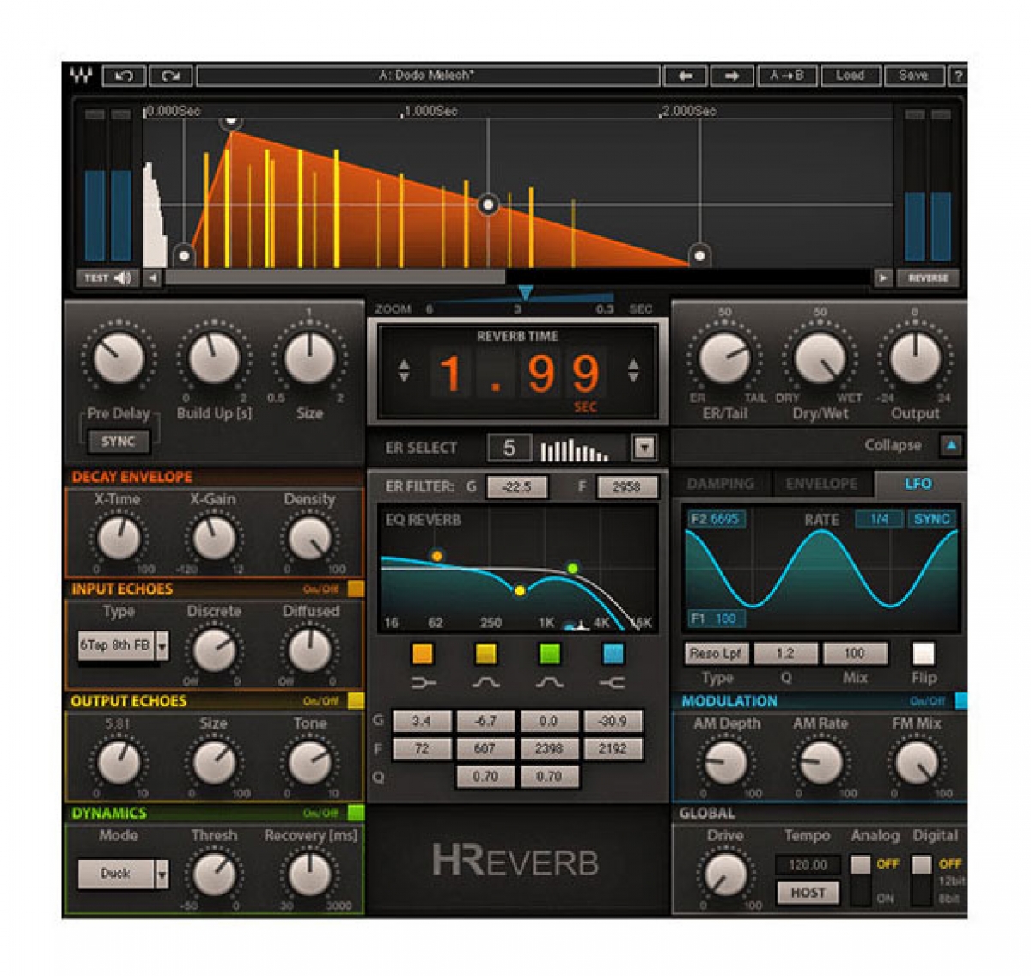Select the green bell EQ band
This screenshot has width=1031, height=976.
point(549,654)
